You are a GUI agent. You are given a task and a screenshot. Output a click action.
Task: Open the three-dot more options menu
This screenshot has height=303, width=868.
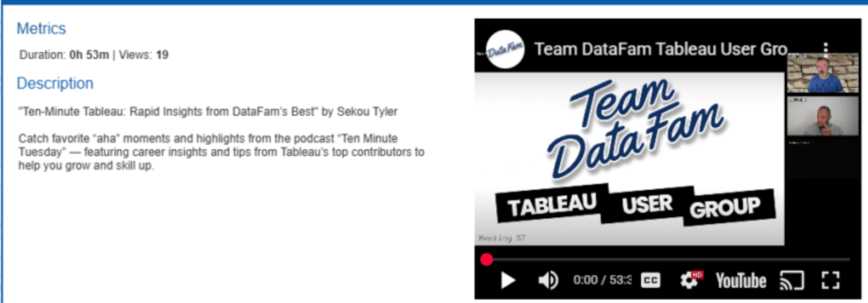coord(826,49)
